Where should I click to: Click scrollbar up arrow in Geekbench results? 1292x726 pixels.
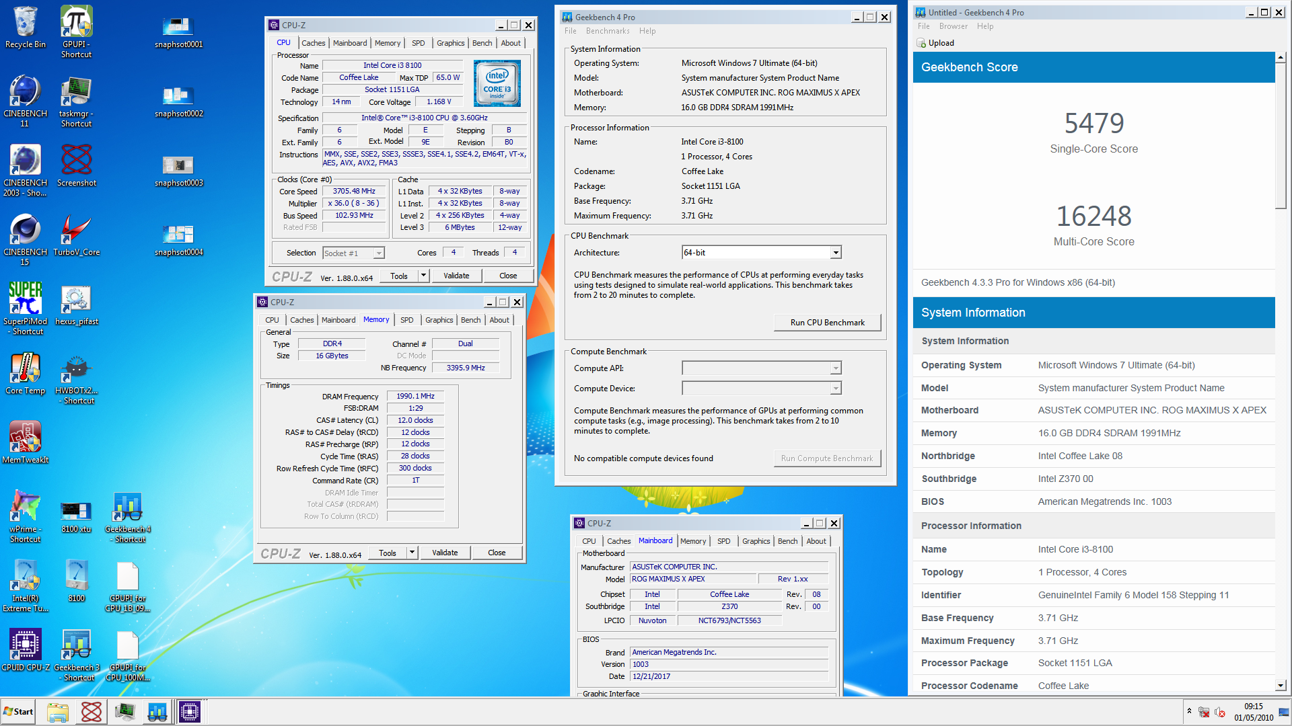[x=1281, y=58]
